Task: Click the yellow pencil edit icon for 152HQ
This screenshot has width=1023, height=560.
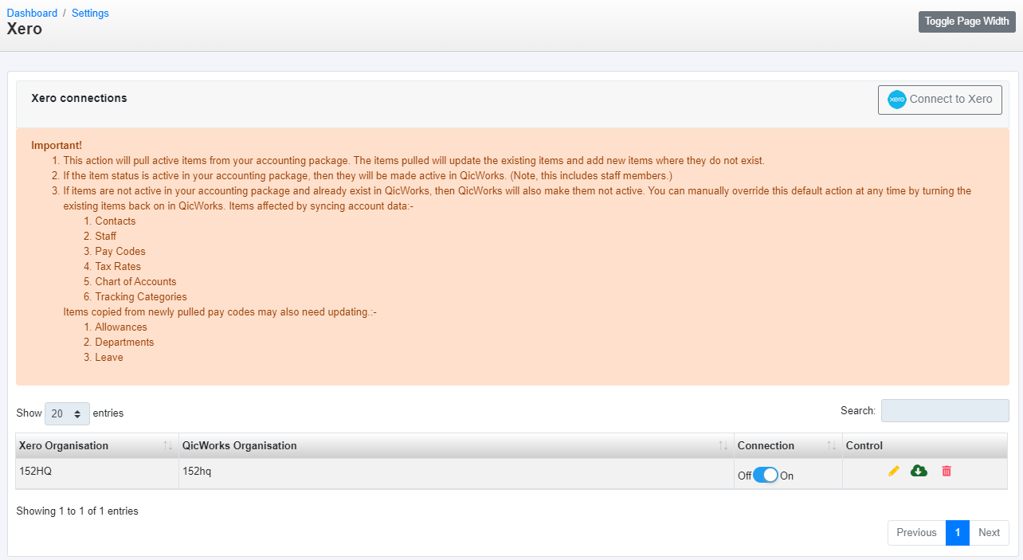Action: pos(894,471)
